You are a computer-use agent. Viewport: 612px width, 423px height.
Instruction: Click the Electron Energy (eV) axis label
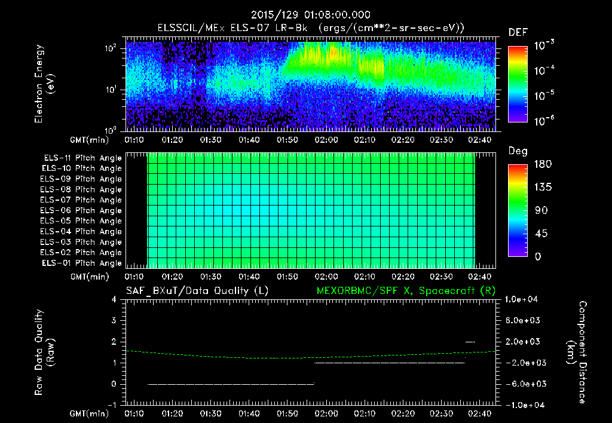(44, 84)
